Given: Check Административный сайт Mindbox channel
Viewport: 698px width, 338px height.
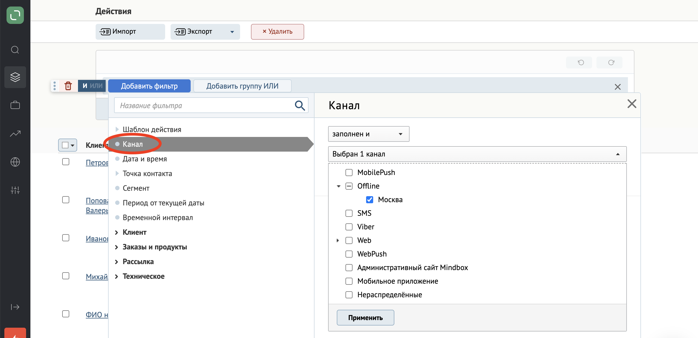Looking at the screenshot, I should click(349, 268).
